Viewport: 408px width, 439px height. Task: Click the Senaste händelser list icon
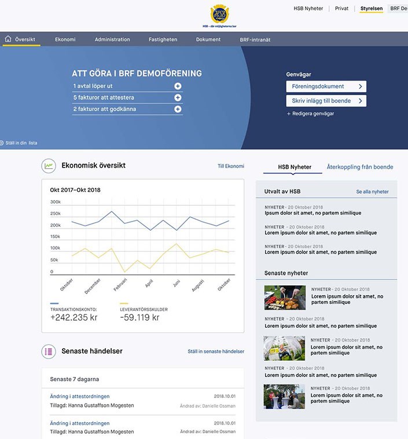pos(49,351)
